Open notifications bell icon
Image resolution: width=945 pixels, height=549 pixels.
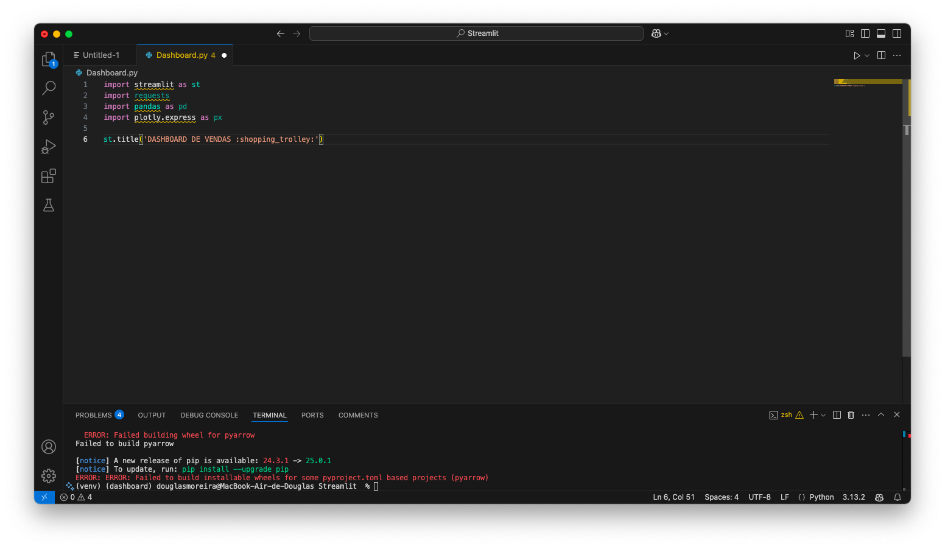pyautogui.click(x=898, y=497)
